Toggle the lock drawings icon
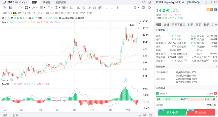 (x=84, y=8)
